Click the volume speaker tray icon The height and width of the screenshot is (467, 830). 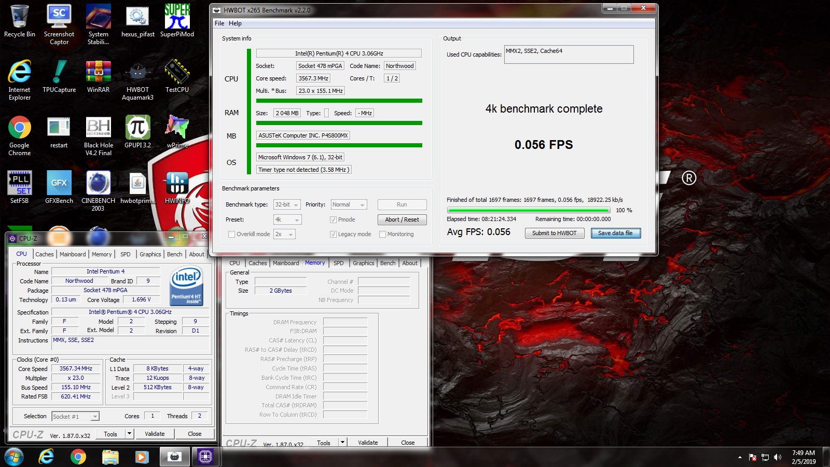777,457
